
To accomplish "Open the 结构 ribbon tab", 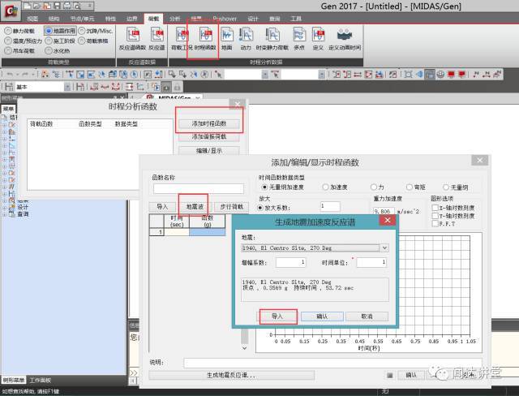I will tap(54, 19).
